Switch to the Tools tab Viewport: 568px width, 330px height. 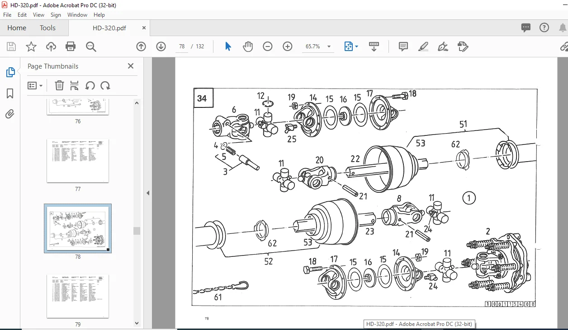pos(47,28)
